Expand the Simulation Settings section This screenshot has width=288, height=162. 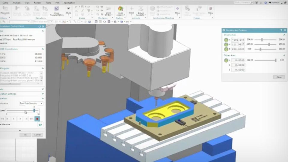43,94
